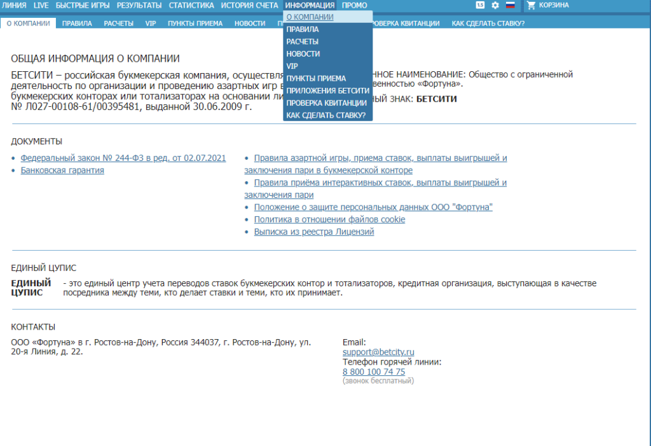Select Как сделать ставку? in dropdown list
This screenshot has width=651, height=446.
coord(326,115)
